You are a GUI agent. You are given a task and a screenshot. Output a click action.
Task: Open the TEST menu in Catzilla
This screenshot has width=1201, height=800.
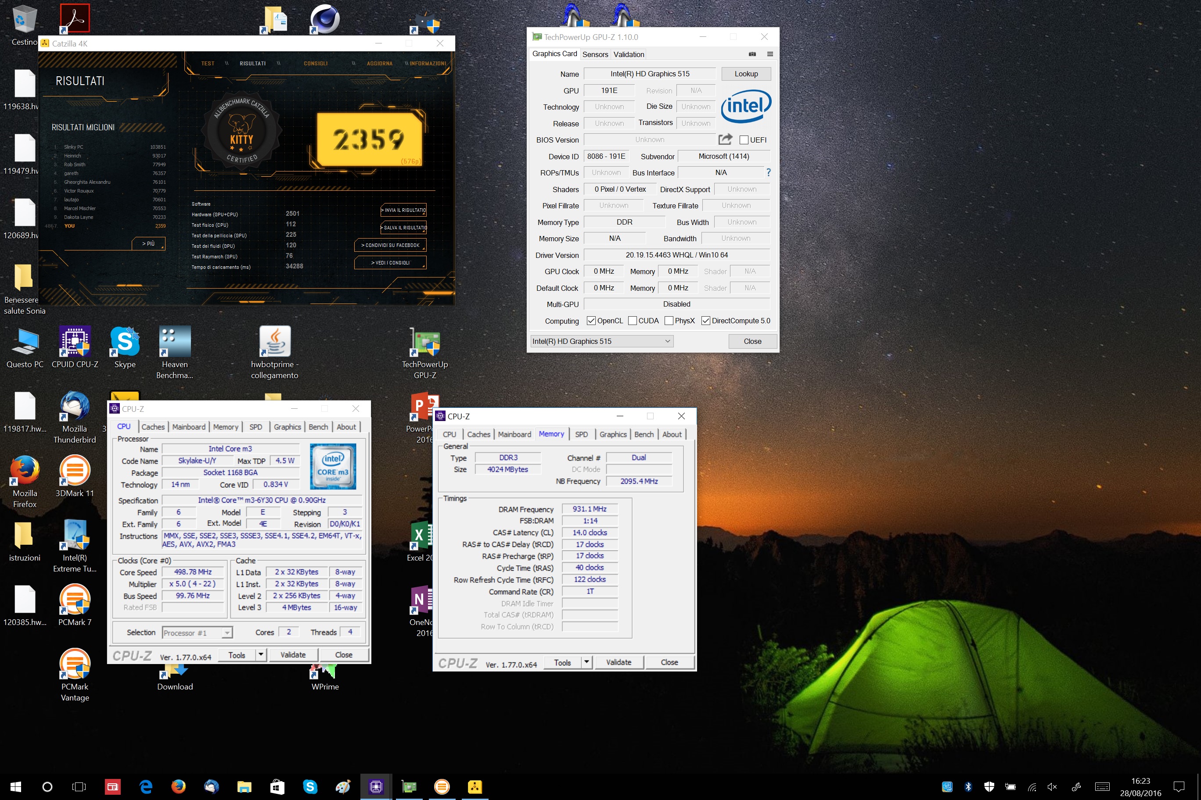click(x=208, y=63)
